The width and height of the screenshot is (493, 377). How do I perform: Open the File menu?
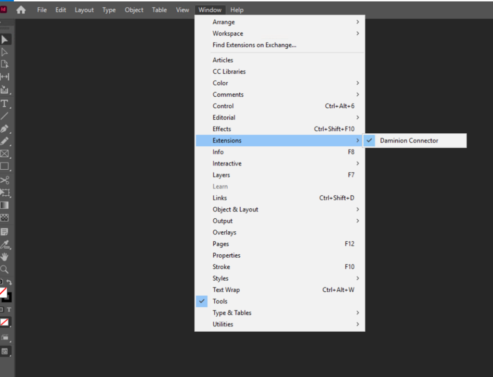[x=42, y=10]
